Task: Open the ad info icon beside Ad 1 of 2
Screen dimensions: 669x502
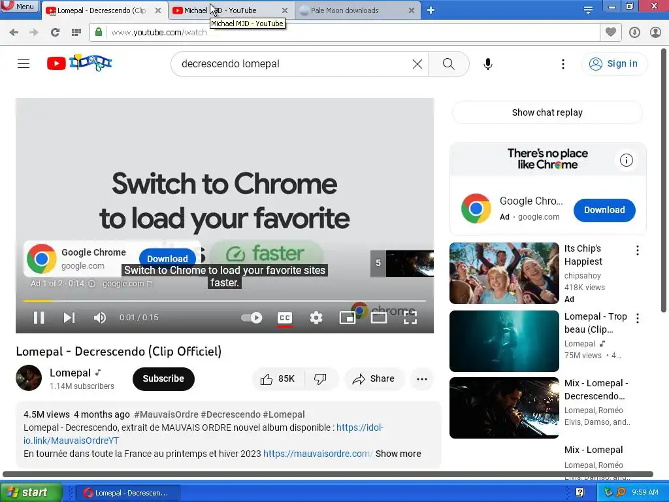Action: 91,284
